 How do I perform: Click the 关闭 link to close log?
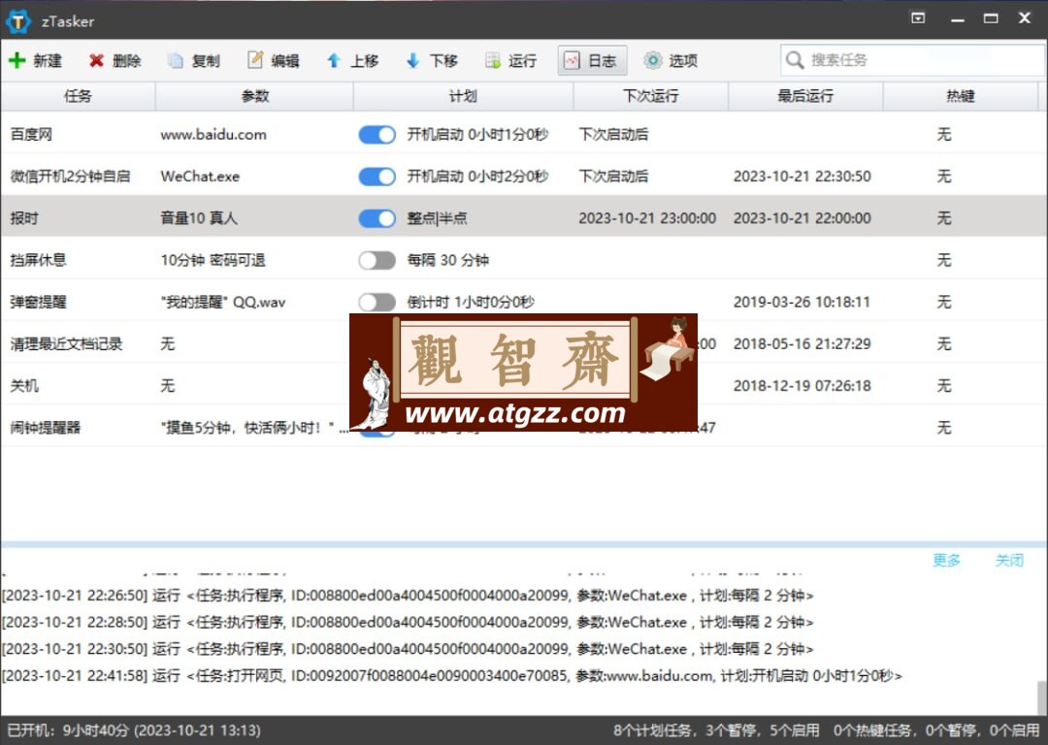1009,560
